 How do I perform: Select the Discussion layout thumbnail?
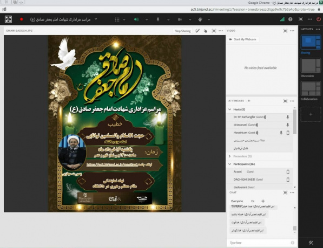click(311, 65)
